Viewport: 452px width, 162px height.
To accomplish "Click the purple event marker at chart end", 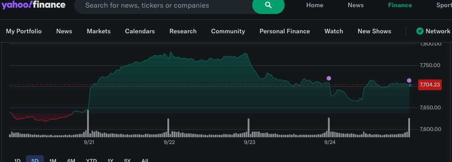I will click(409, 81).
